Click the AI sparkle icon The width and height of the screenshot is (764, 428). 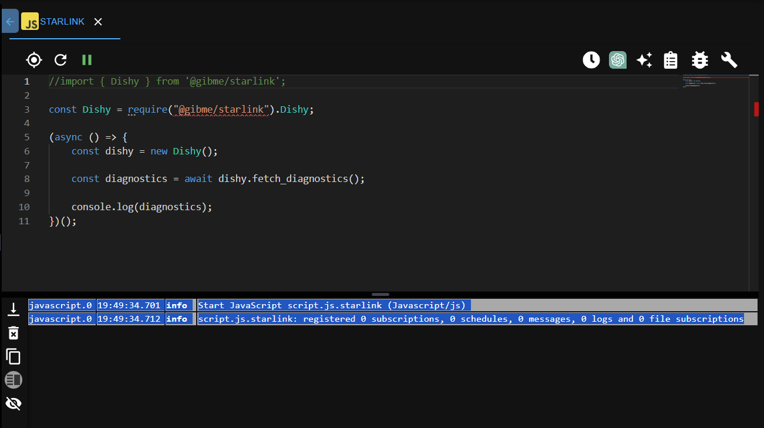coord(644,59)
